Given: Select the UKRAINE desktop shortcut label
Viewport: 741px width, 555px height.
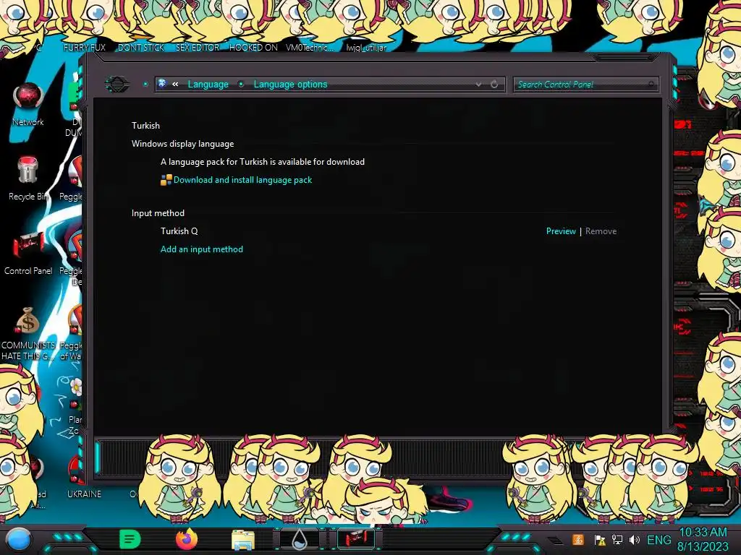Looking at the screenshot, I should pyautogui.click(x=84, y=494).
